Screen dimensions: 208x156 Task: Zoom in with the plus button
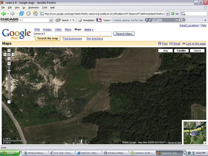pyautogui.click(x=9, y=64)
